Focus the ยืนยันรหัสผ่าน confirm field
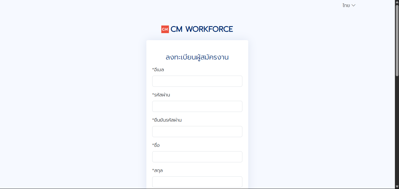399x189 pixels. pos(197,132)
